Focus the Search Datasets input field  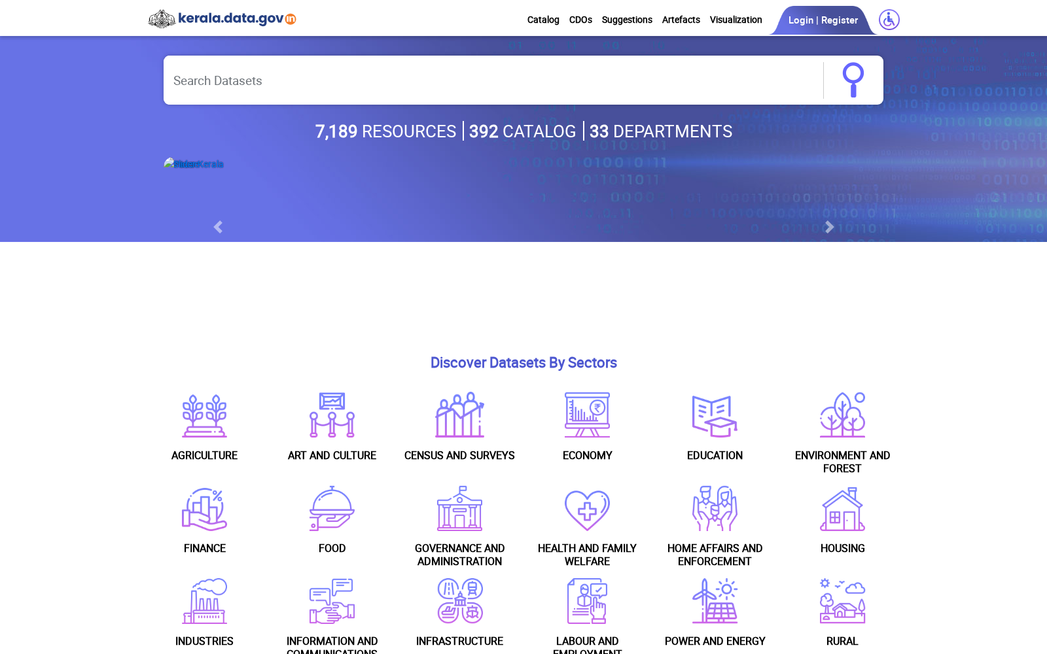(x=493, y=80)
